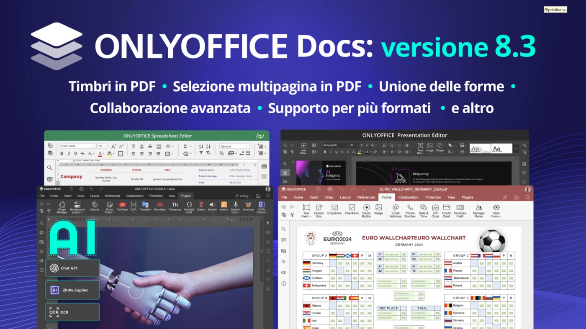Image resolution: width=586 pixels, height=329 pixels.
Task: Open the Bahnschrift font dropdown
Action: [x=335, y=145]
